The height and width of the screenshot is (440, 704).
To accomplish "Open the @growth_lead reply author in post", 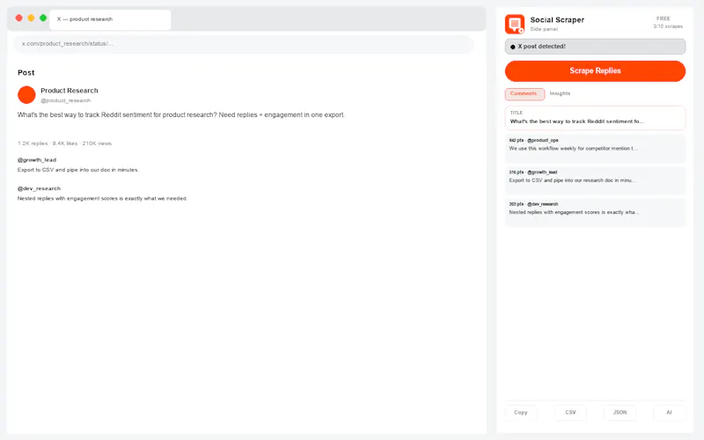I will 37,160.
